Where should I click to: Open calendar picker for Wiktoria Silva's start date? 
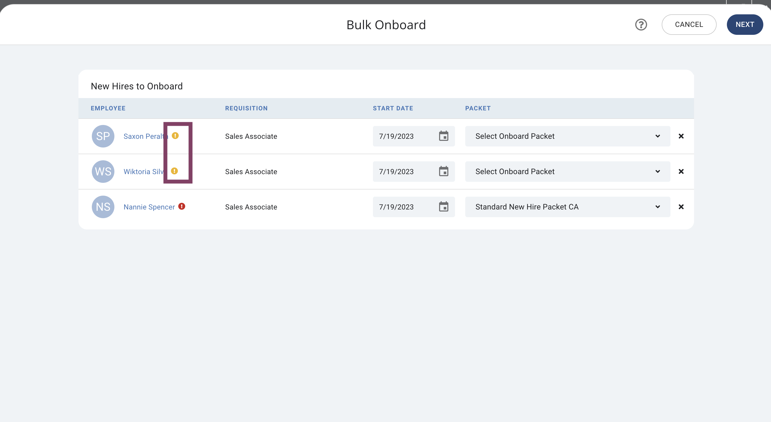(443, 171)
